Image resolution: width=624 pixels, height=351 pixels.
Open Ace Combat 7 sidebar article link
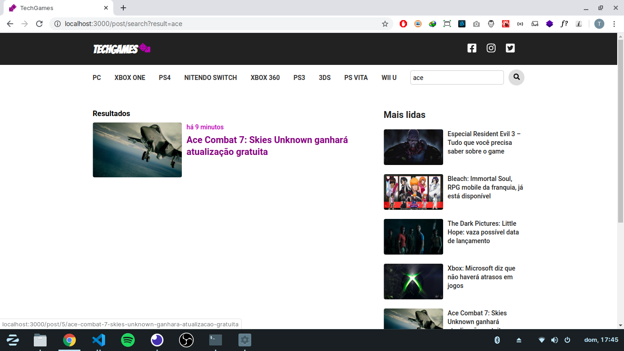pos(477,319)
